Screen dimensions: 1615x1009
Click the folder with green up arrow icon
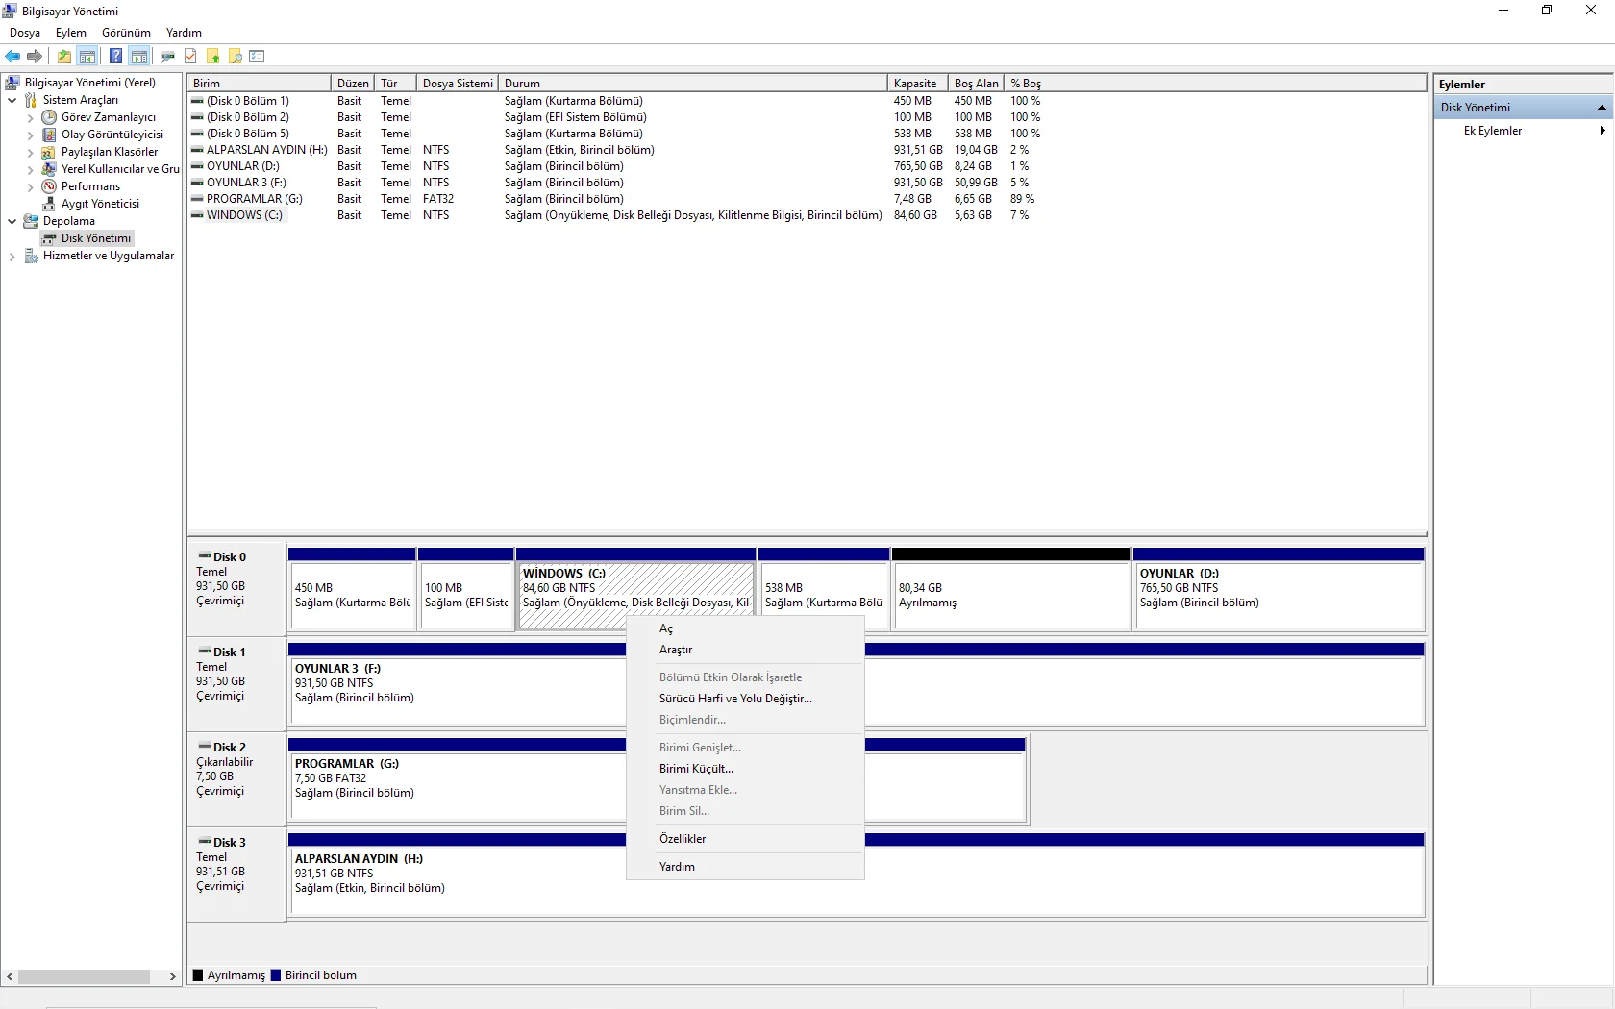pyautogui.click(x=212, y=56)
